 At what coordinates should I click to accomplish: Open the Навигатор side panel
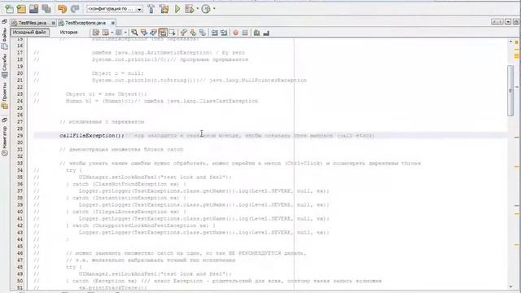tap(4, 140)
